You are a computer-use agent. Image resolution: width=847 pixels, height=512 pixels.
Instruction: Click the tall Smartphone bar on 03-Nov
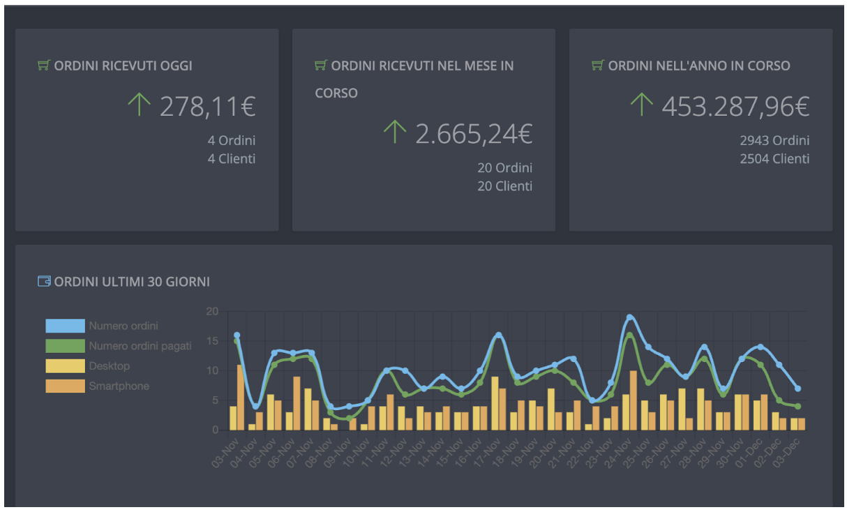[241, 398]
